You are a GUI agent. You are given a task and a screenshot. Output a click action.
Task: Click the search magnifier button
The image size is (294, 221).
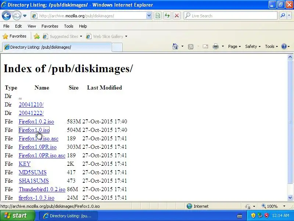pos(283,16)
